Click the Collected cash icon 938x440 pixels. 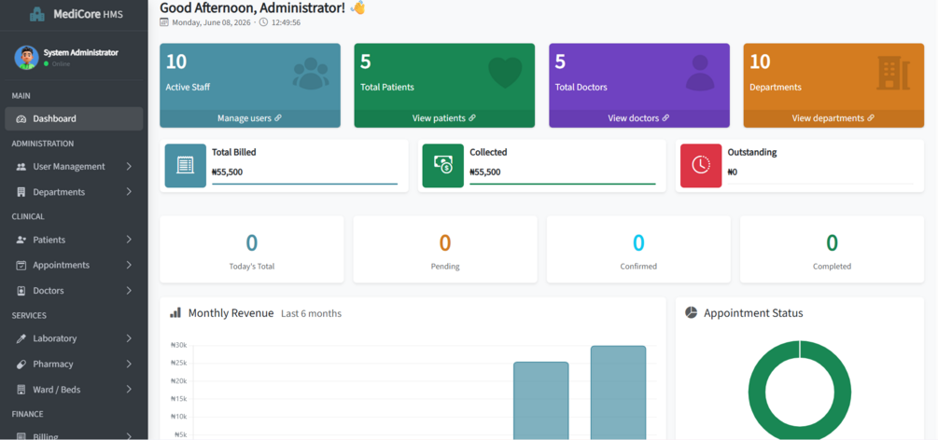pos(443,166)
